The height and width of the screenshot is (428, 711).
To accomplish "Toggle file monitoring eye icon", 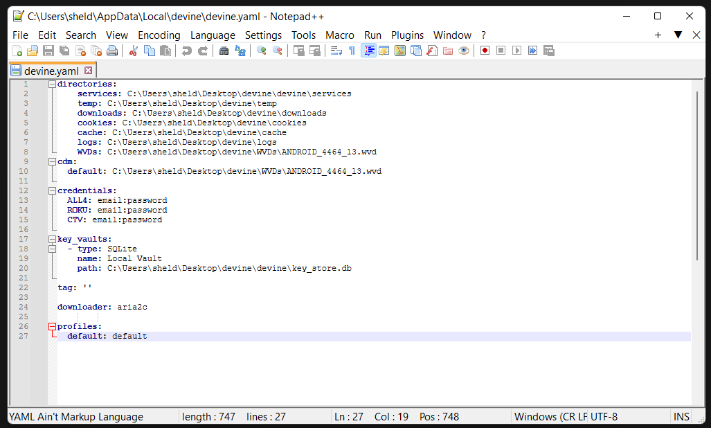I will coord(464,51).
